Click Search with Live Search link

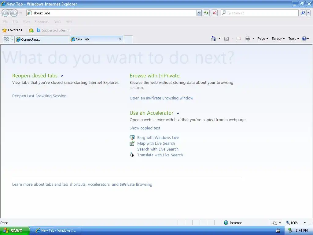pos(158,149)
